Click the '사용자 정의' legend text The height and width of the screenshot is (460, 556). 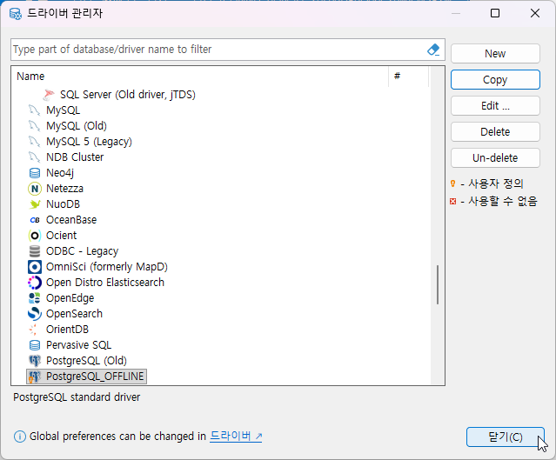(496, 183)
